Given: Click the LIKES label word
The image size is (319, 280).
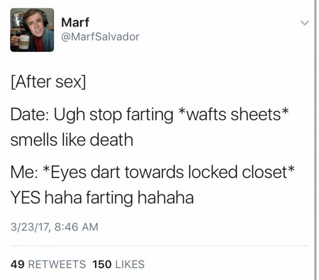Looking at the screenshot, I should click(x=130, y=264).
